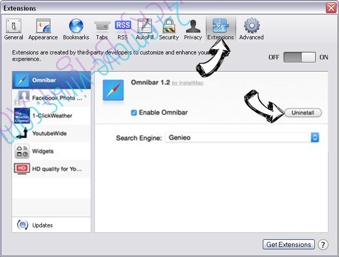Switch to the Extensions tab
The image size is (339, 257).
coord(220,29)
